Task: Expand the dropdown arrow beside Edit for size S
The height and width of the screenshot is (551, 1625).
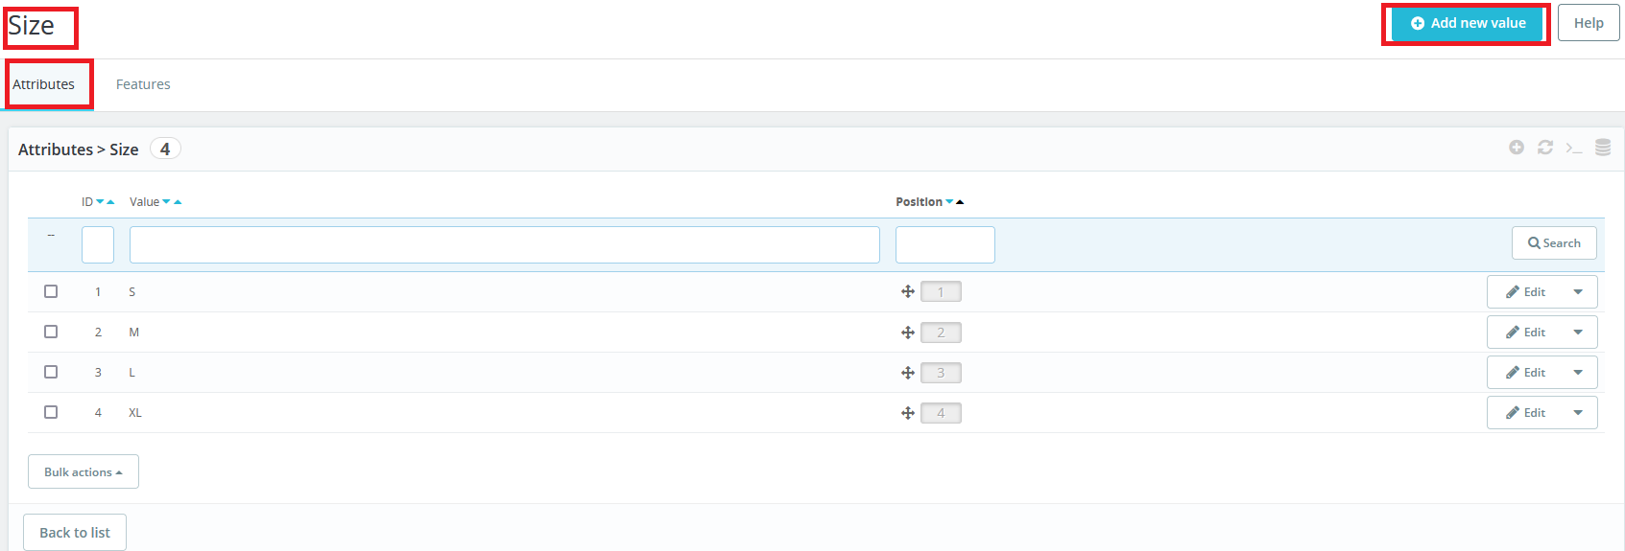Action: coord(1578,292)
